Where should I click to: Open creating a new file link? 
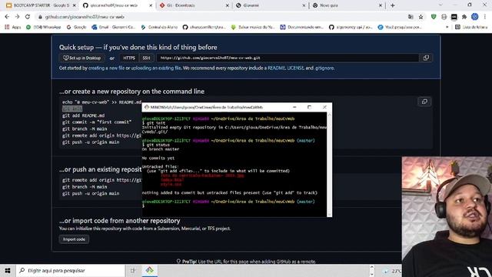coord(106,68)
